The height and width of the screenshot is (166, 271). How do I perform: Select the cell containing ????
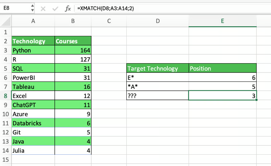coord(158,96)
